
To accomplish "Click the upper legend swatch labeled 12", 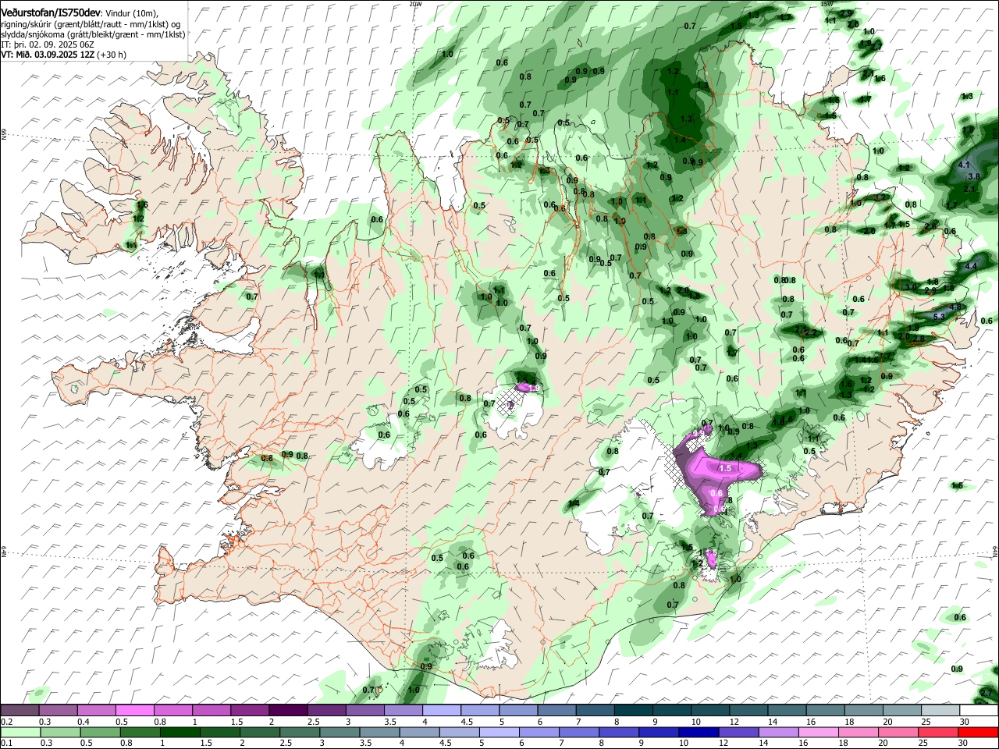I will pos(749,711).
